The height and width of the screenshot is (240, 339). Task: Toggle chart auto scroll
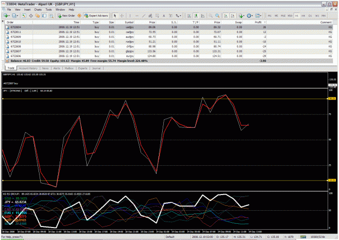[226, 16]
